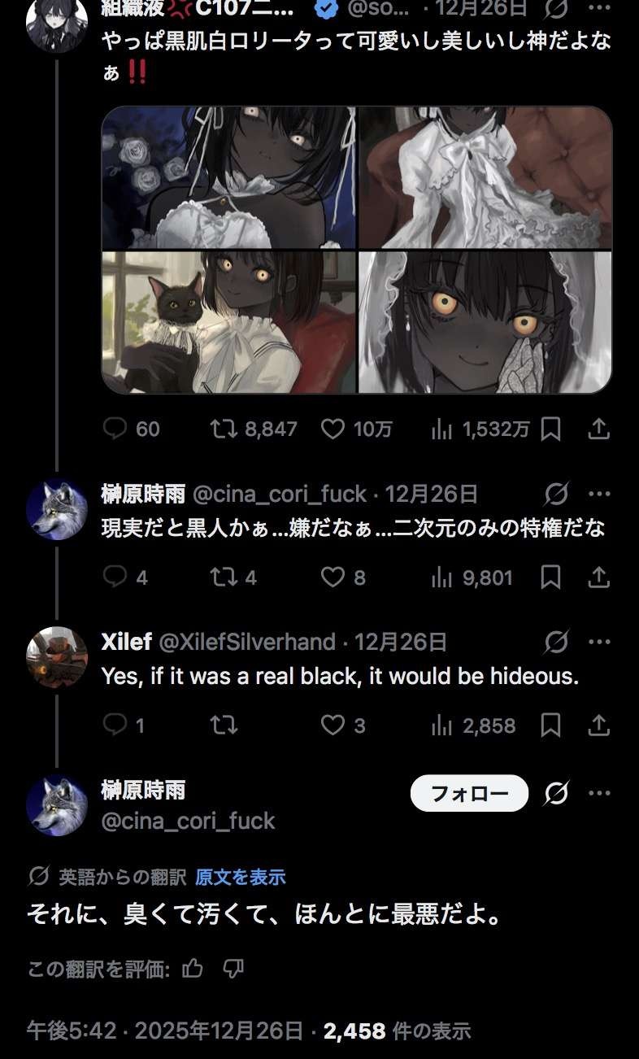Open the @XilefSilverhand profile handle
Image resolution: width=639 pixels, height=1059 pixels.
tap(246, 642)
